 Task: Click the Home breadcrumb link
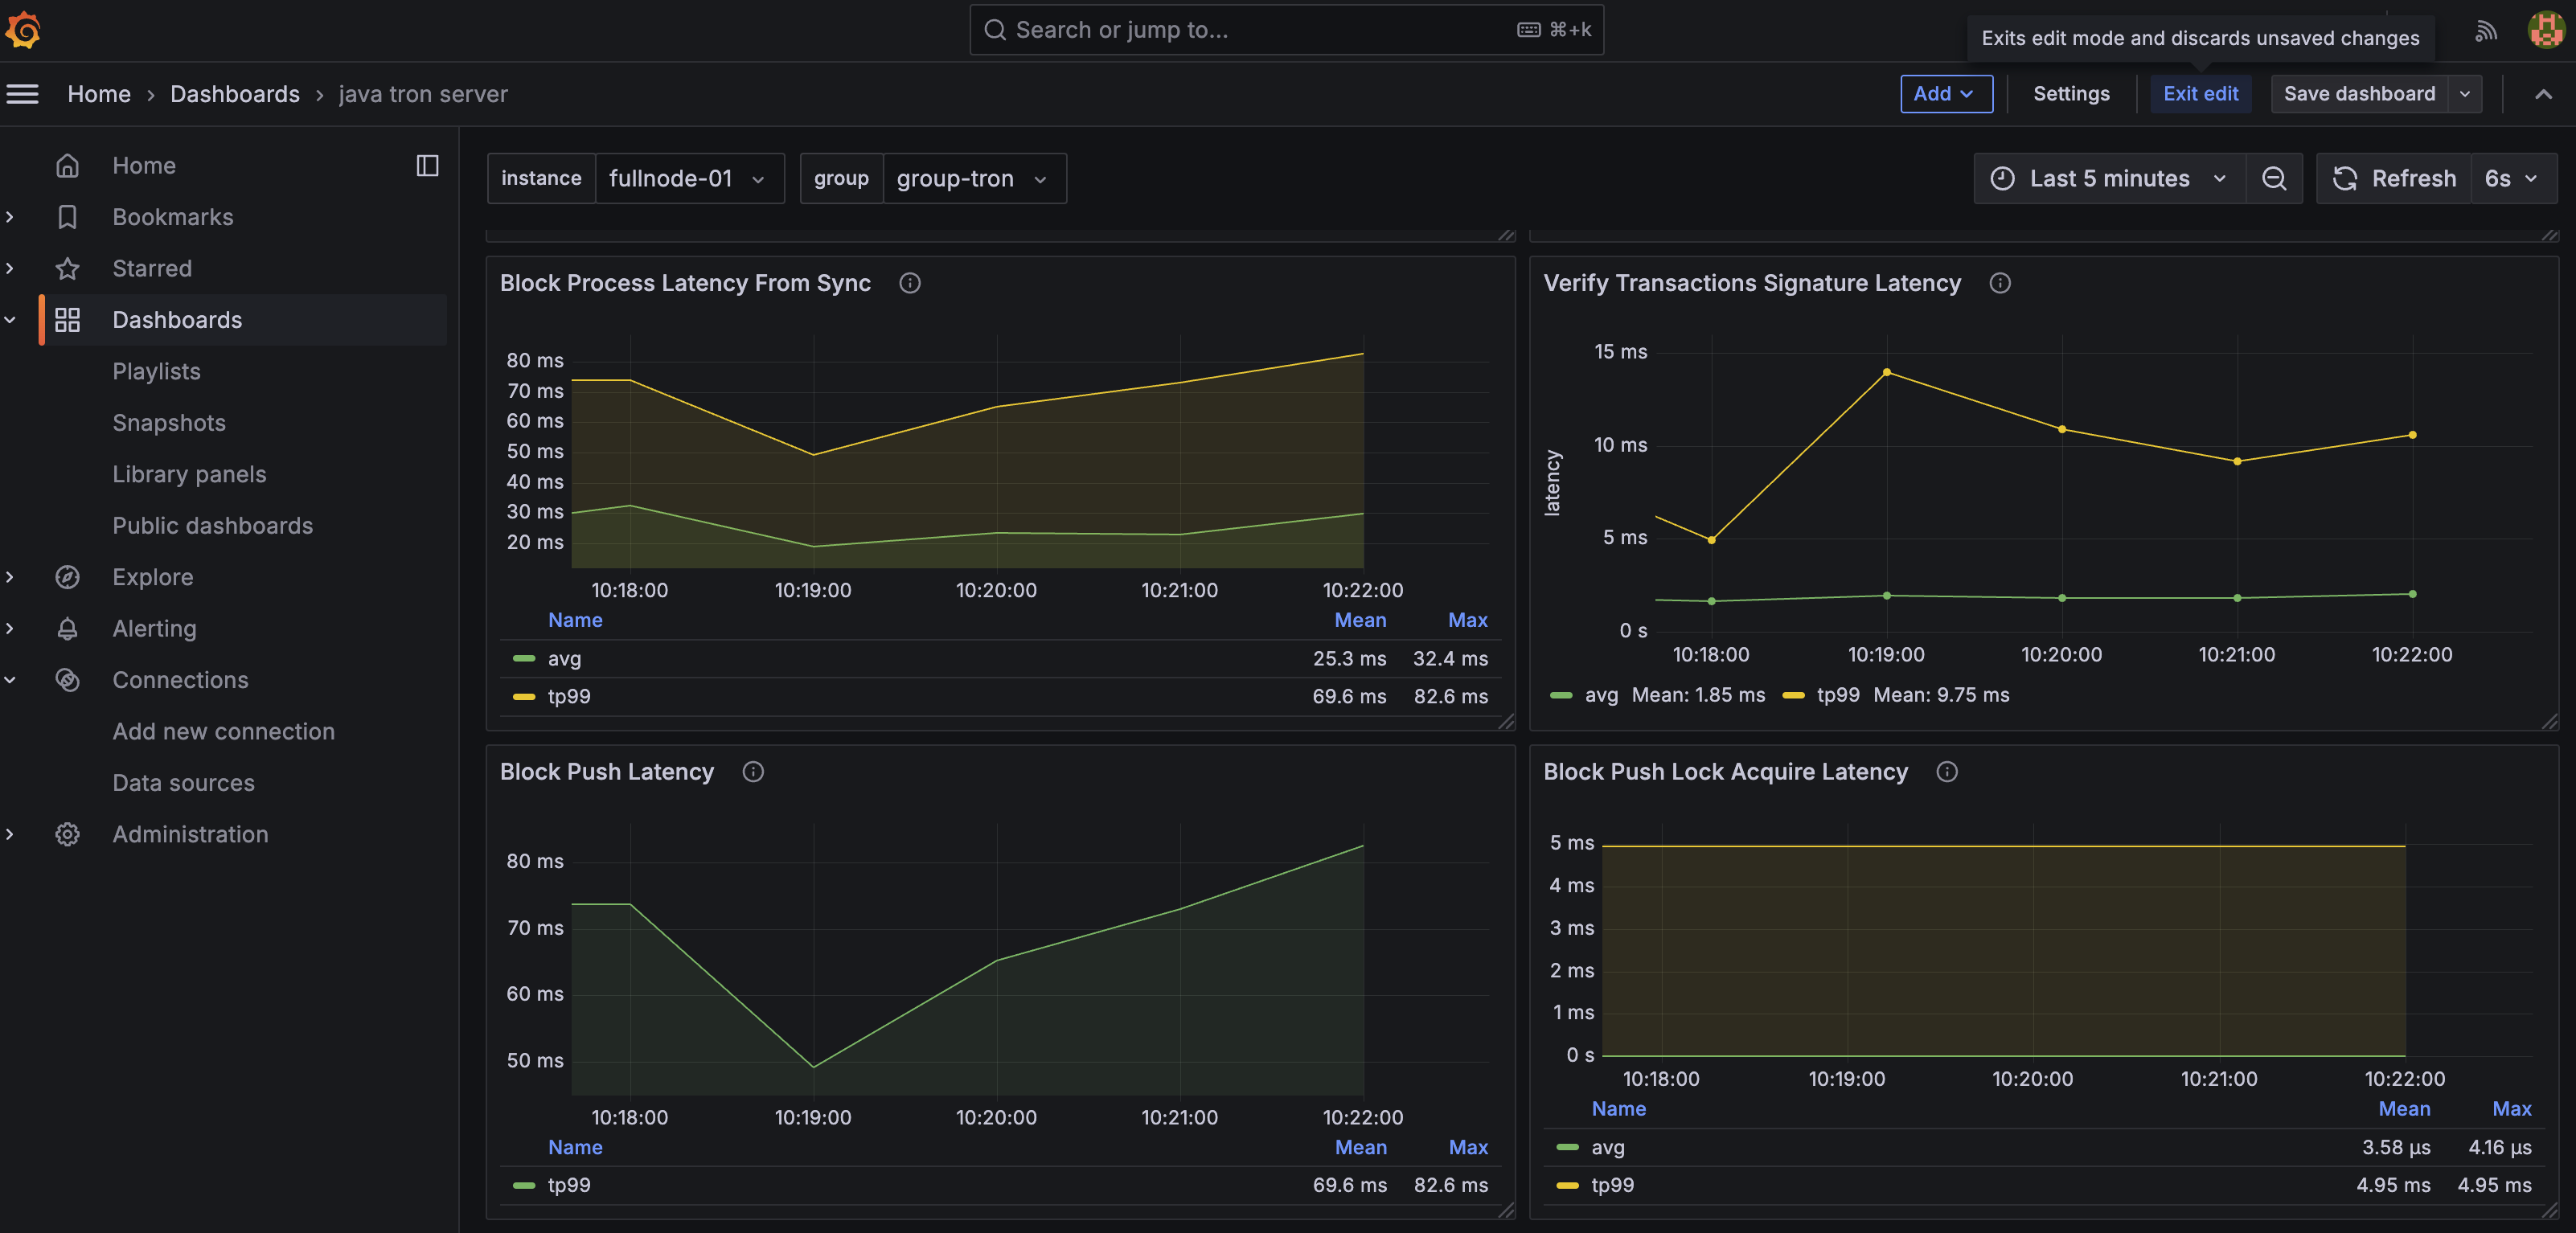(99, 94)
